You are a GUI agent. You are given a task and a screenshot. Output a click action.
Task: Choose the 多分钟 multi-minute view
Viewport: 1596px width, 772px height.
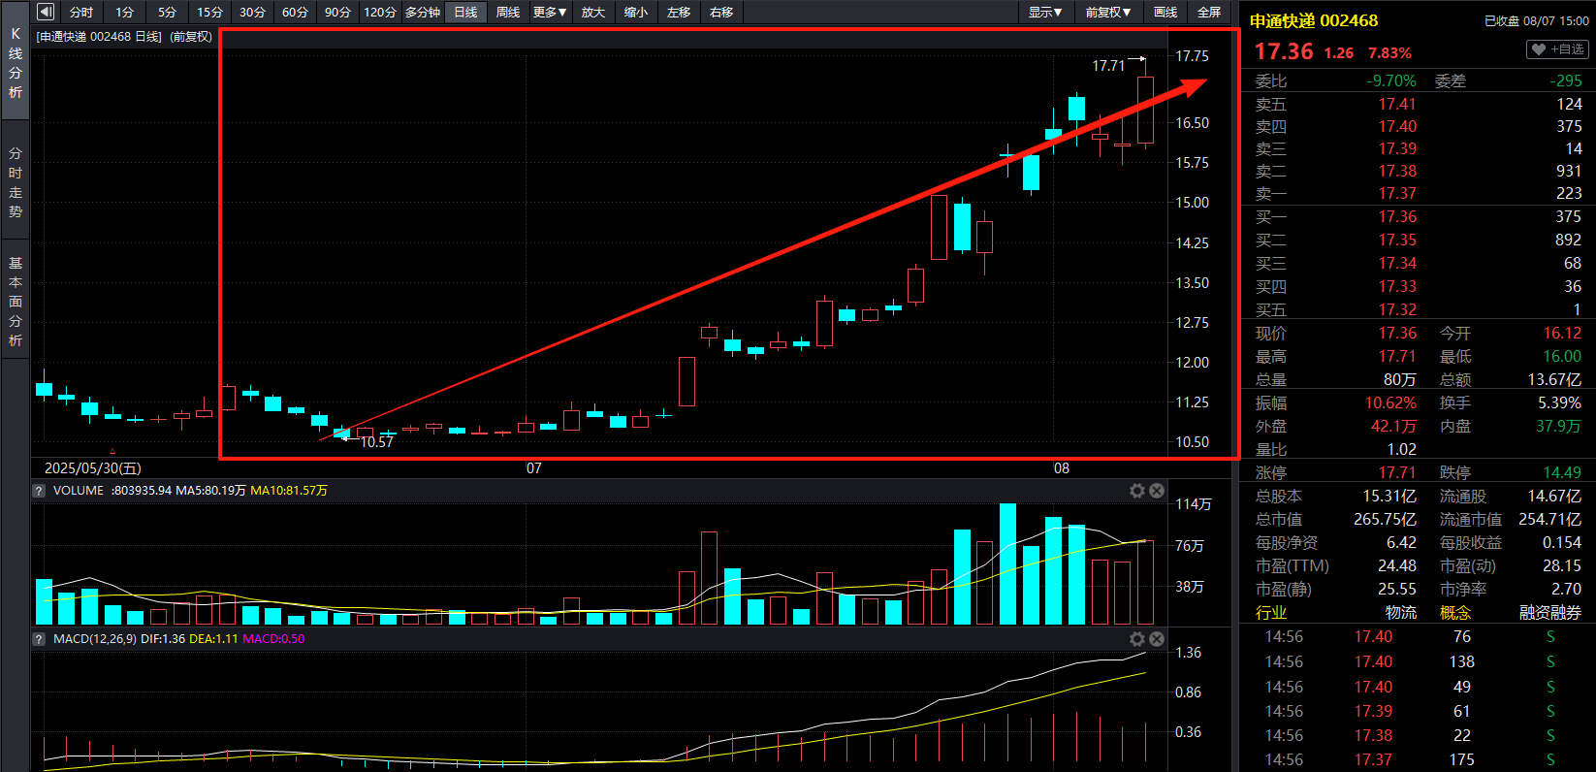tap(423, 12)
